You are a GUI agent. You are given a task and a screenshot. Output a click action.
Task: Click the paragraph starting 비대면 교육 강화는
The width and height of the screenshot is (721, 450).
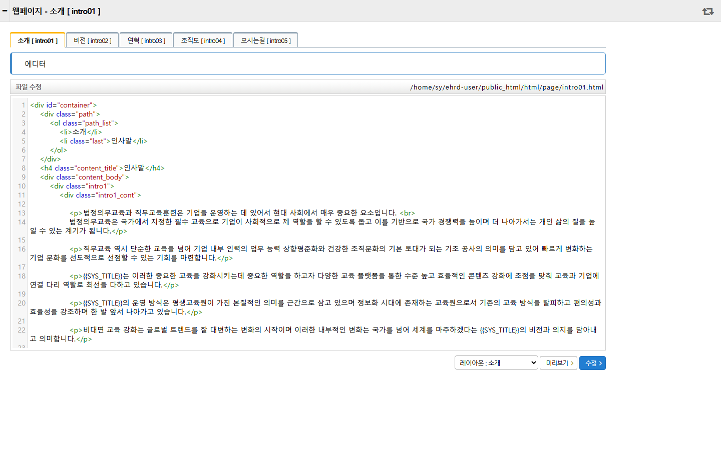313,334
